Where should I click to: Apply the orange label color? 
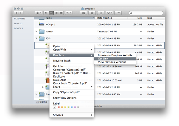(62, 107)
